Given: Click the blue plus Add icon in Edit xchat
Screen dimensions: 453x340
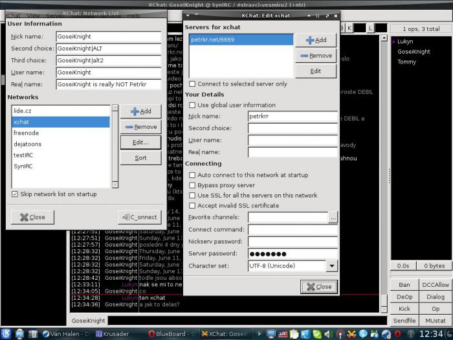Looking at the screenshot, I should pos(310,40).
